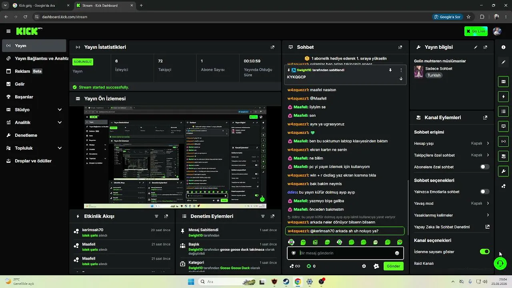Open Başarılar page

coord(34,97)
